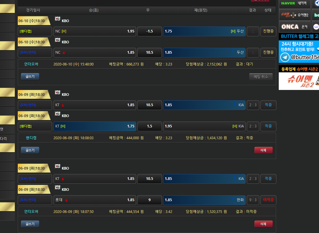Click the Telegram icon in the BUTTER banner
This screenshot has height=233, width=319.
285,57
